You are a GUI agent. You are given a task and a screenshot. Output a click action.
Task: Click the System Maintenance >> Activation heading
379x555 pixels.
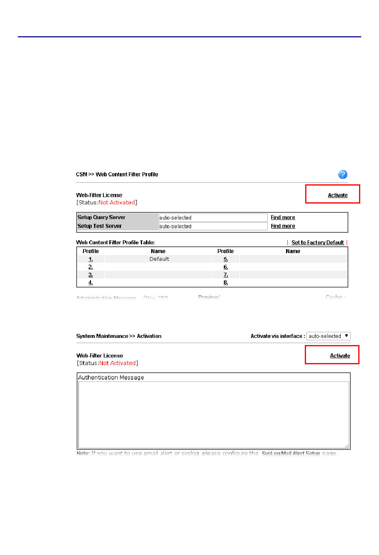click(x=119, y=336)
